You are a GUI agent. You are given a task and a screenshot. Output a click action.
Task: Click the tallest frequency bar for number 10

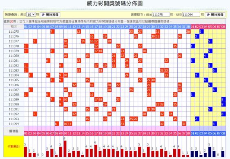click(x=65, y=149)
